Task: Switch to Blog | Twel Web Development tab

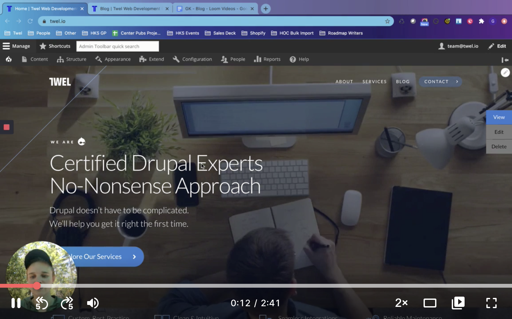Action: coord(130,9)
